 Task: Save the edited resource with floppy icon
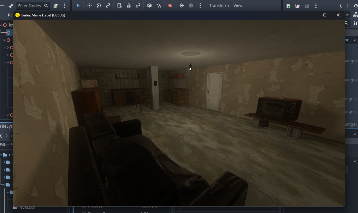[307, 6]
